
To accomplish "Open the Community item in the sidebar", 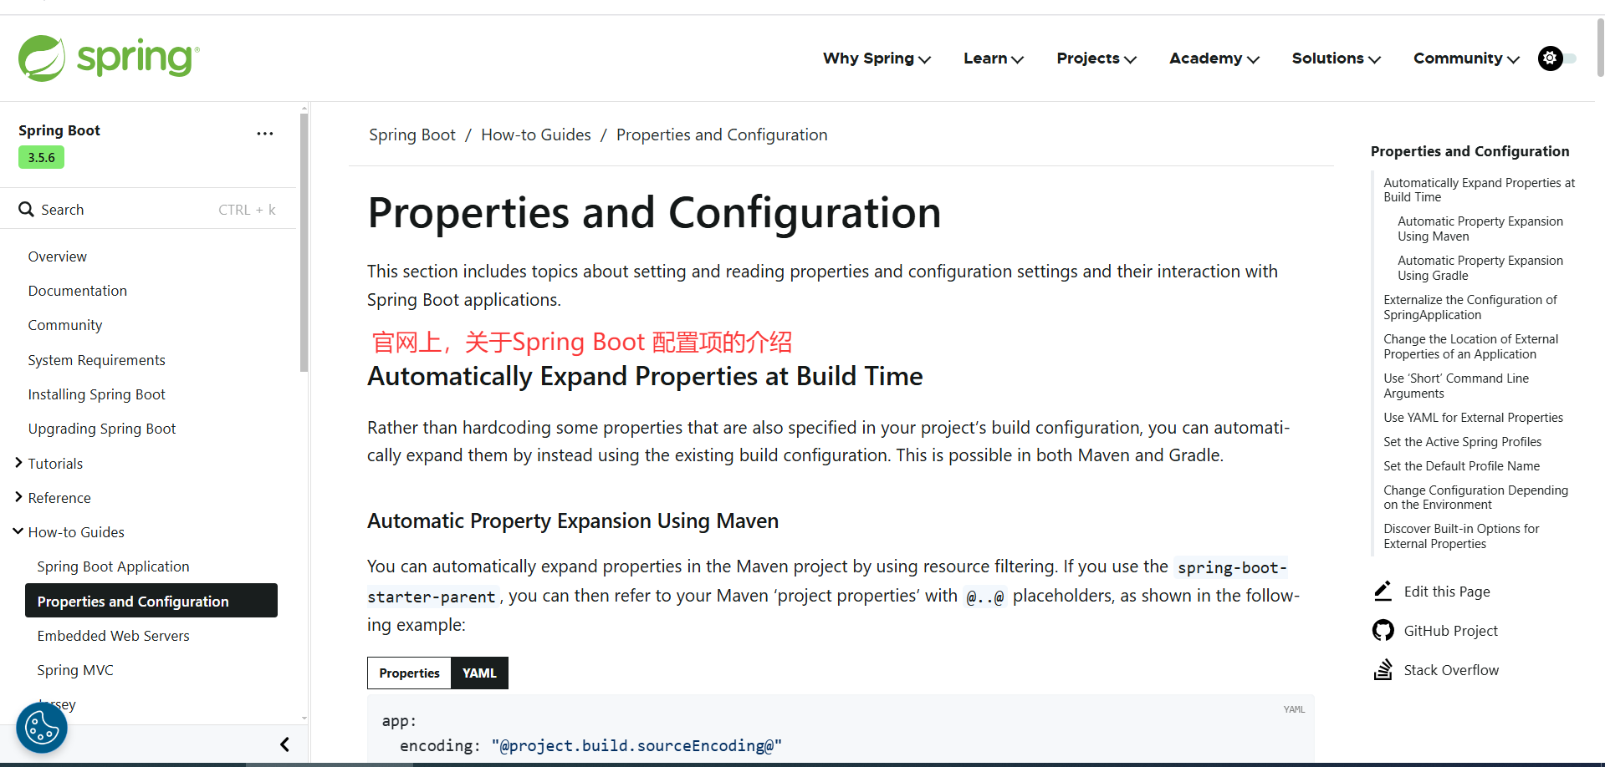I will 64,325.
